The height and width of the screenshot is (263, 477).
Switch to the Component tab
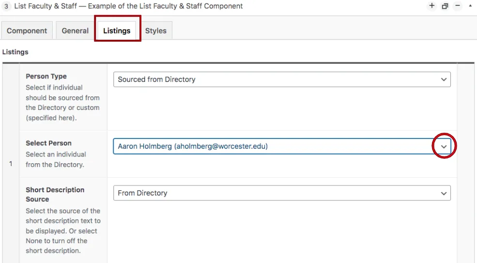[27, 31]
